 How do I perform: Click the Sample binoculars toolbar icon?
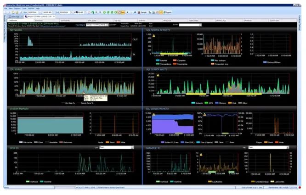click(139, 12)
